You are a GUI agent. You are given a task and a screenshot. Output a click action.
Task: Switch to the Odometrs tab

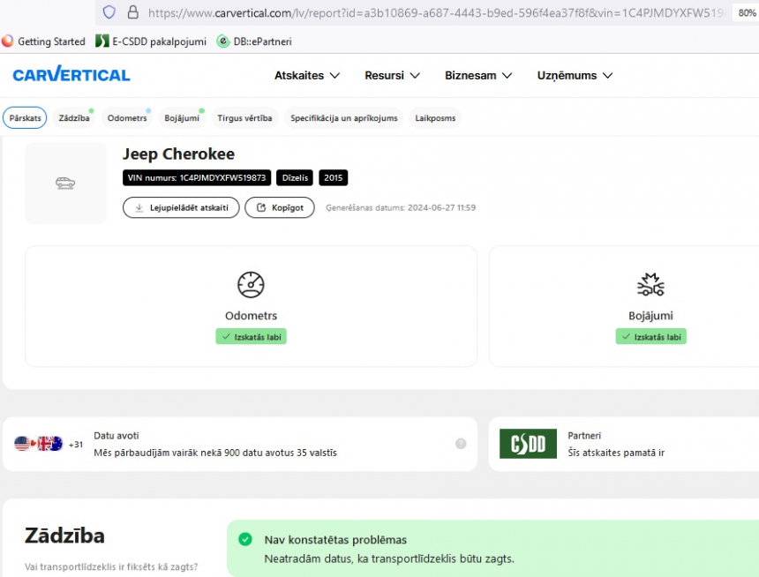(x=127, y=117)
